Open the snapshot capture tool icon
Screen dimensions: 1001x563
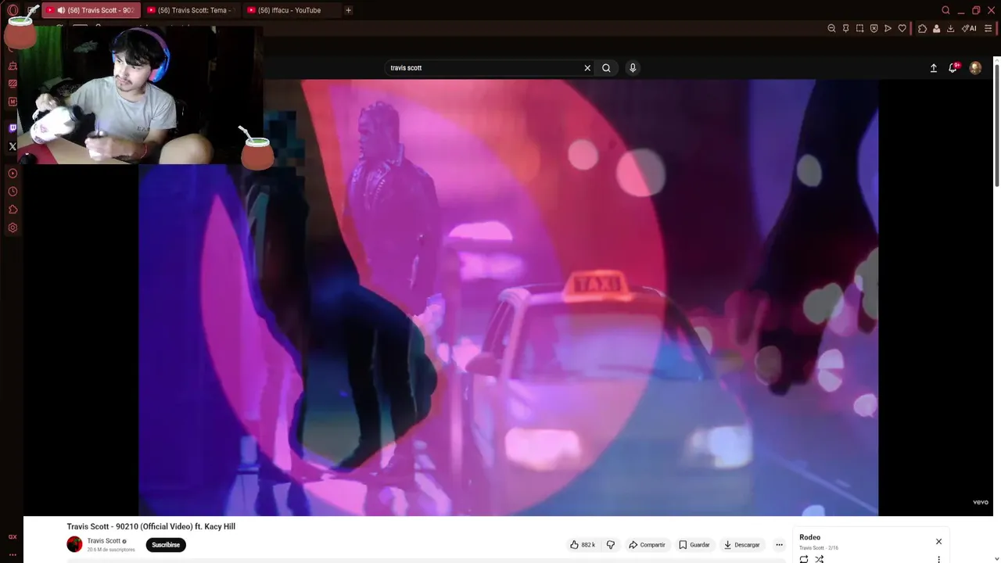click(859, 28)
